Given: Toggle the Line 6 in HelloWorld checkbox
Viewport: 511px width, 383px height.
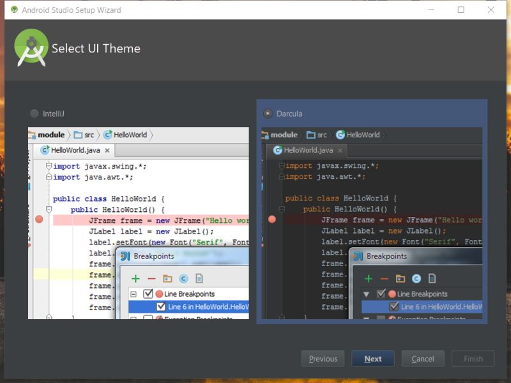Looking at the screenshot, I should pos(160,306).
